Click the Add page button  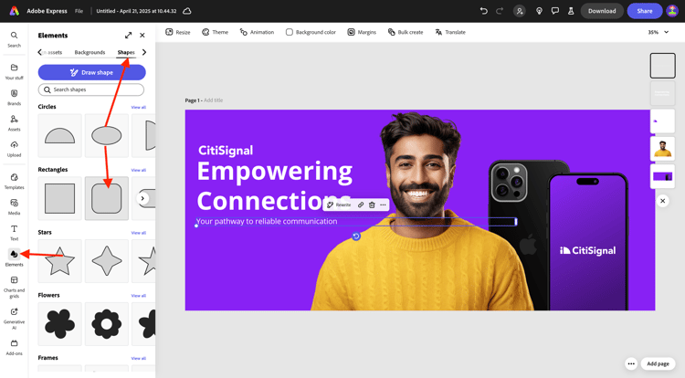click(658, 363)
